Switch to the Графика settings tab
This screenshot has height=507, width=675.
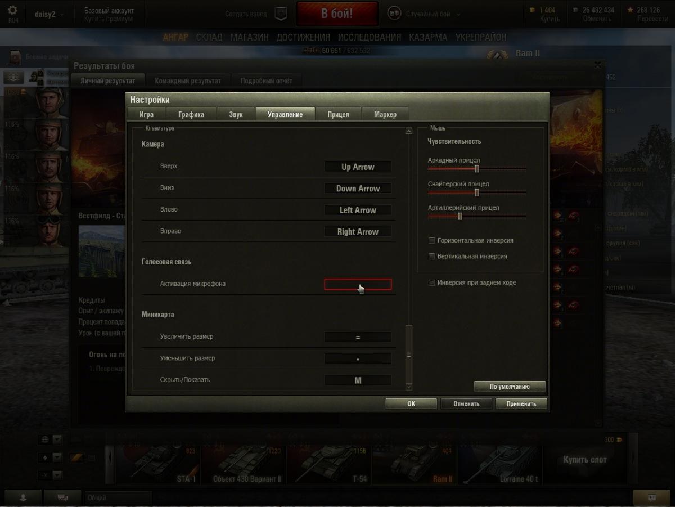191,114
